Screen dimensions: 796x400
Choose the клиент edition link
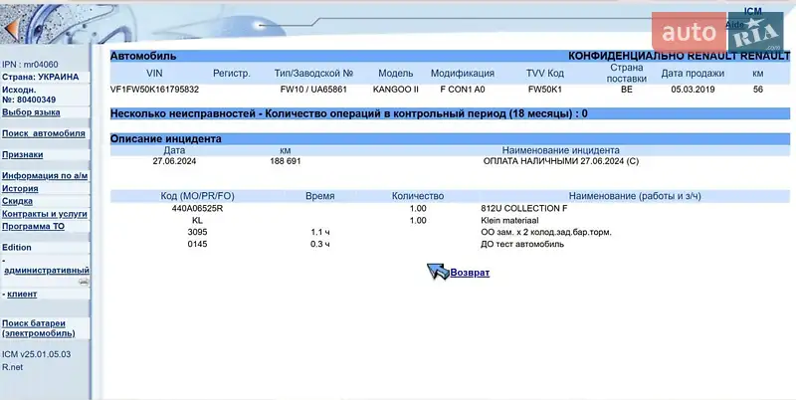(x=22, y=294)
